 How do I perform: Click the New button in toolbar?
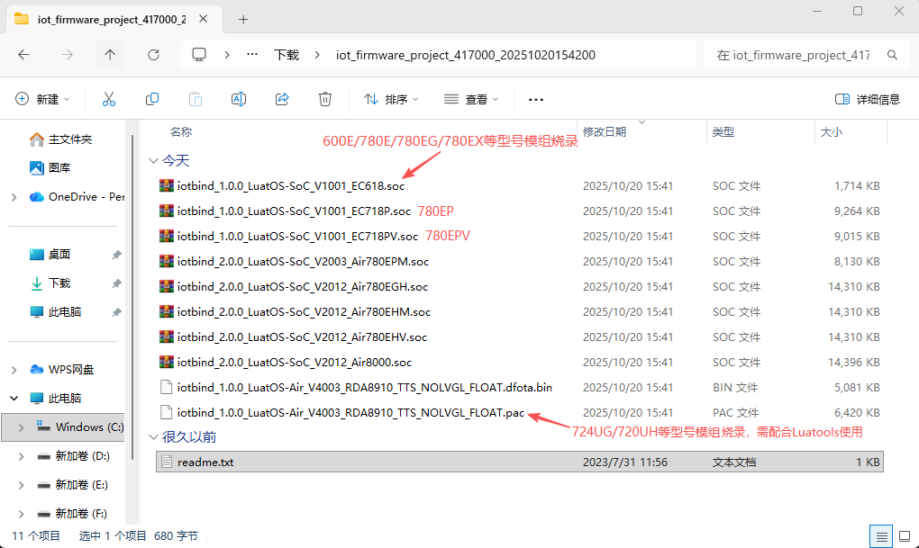43,99
